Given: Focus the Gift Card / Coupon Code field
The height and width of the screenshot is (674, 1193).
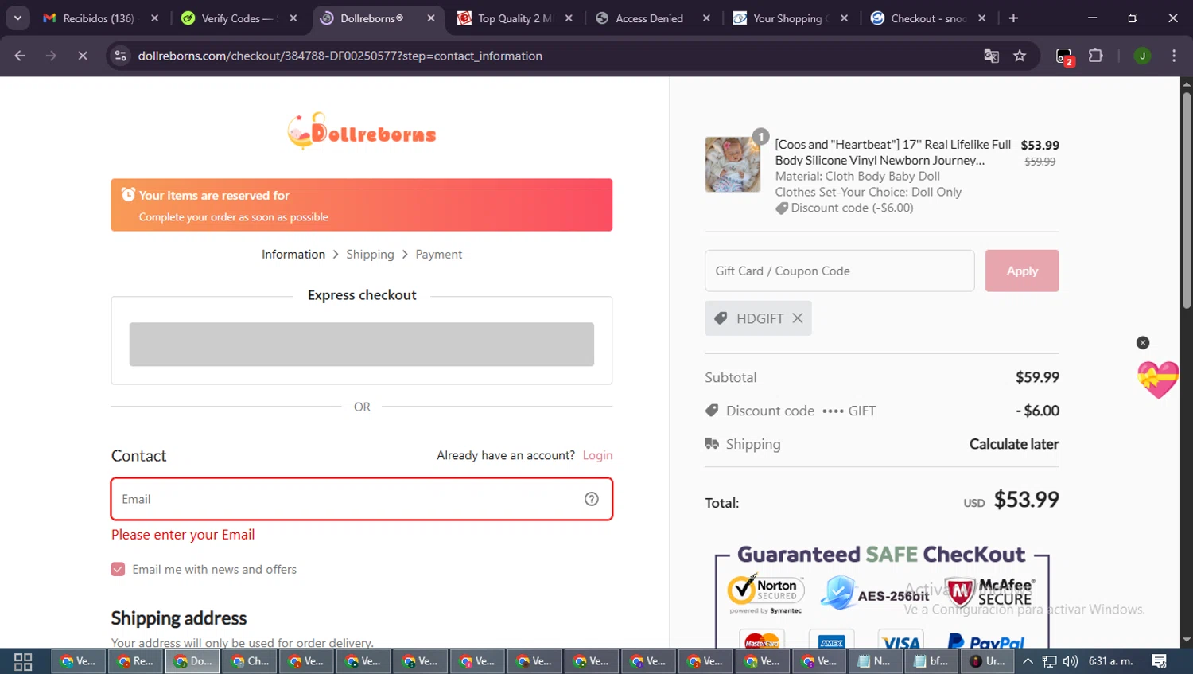Looking at the screenshot, I should [x=839, y=271].
